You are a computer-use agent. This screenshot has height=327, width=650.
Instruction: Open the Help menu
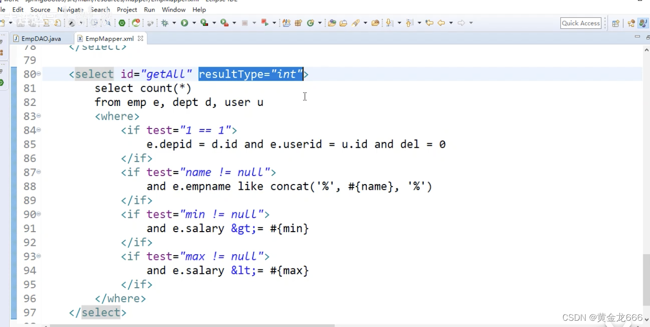coord(199,10)
